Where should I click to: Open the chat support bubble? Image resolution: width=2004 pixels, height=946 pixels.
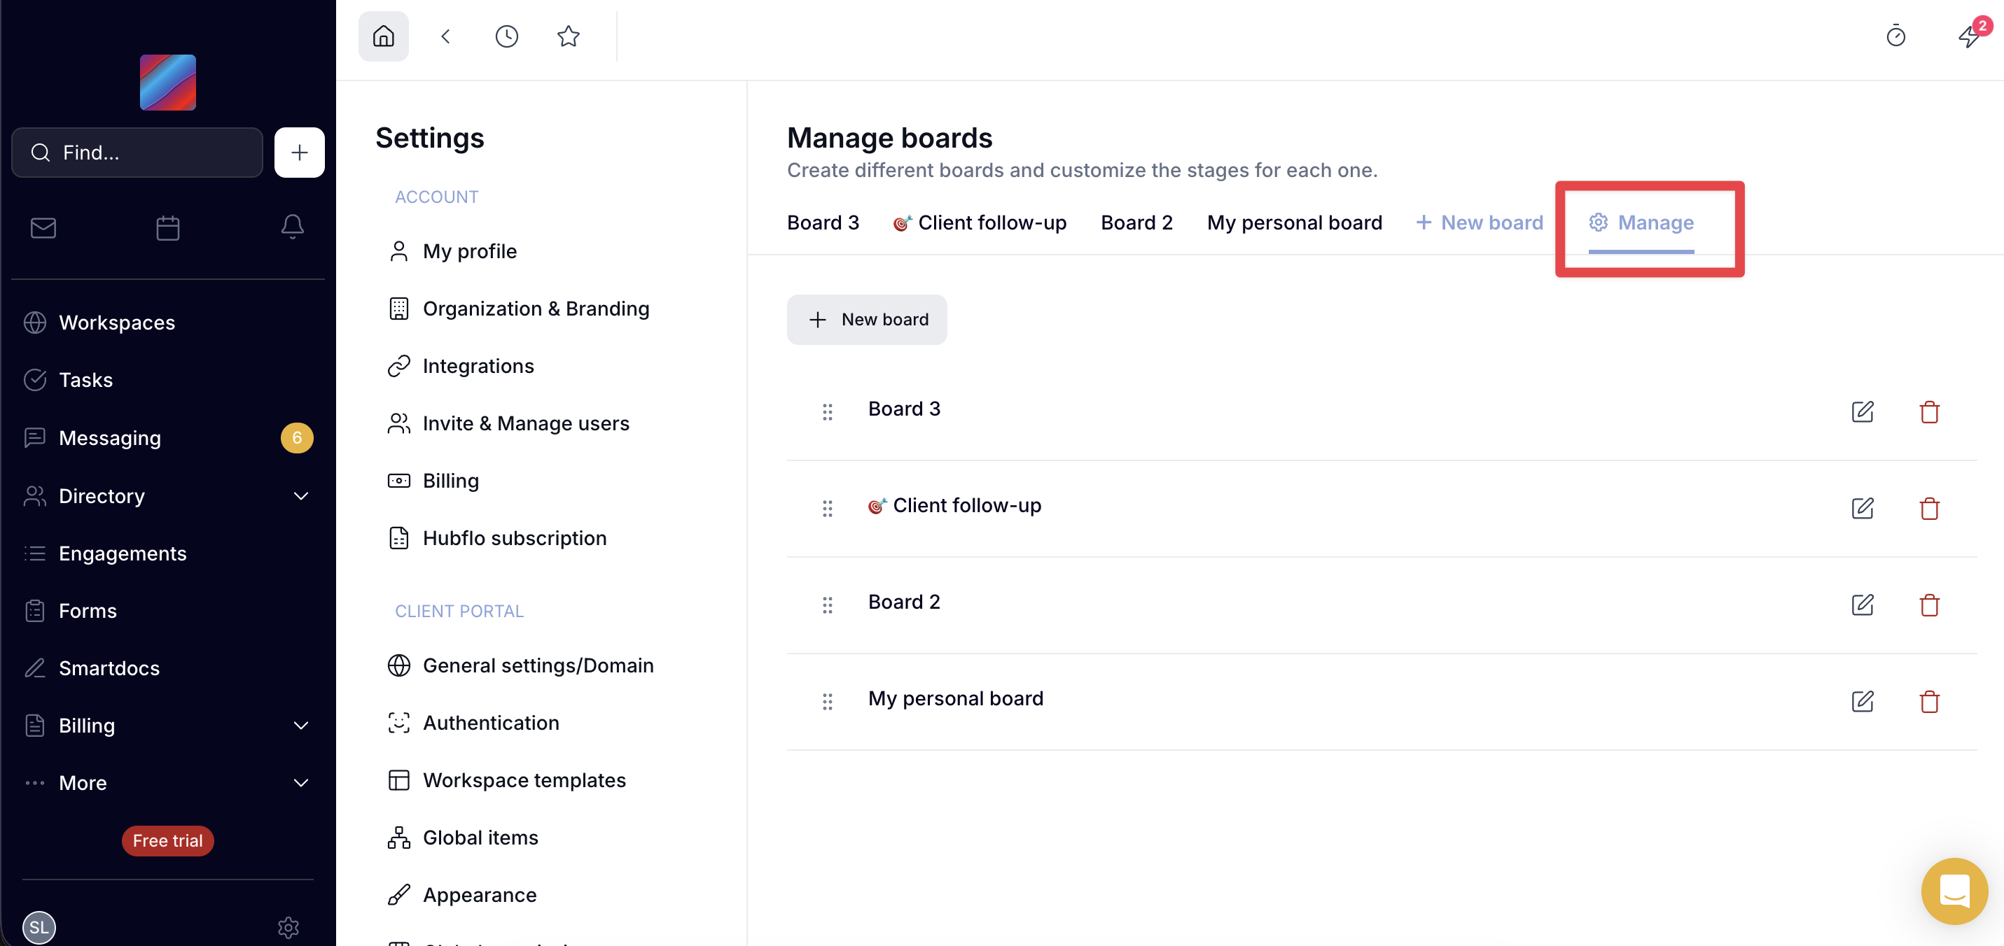[x=1954, y=891]
